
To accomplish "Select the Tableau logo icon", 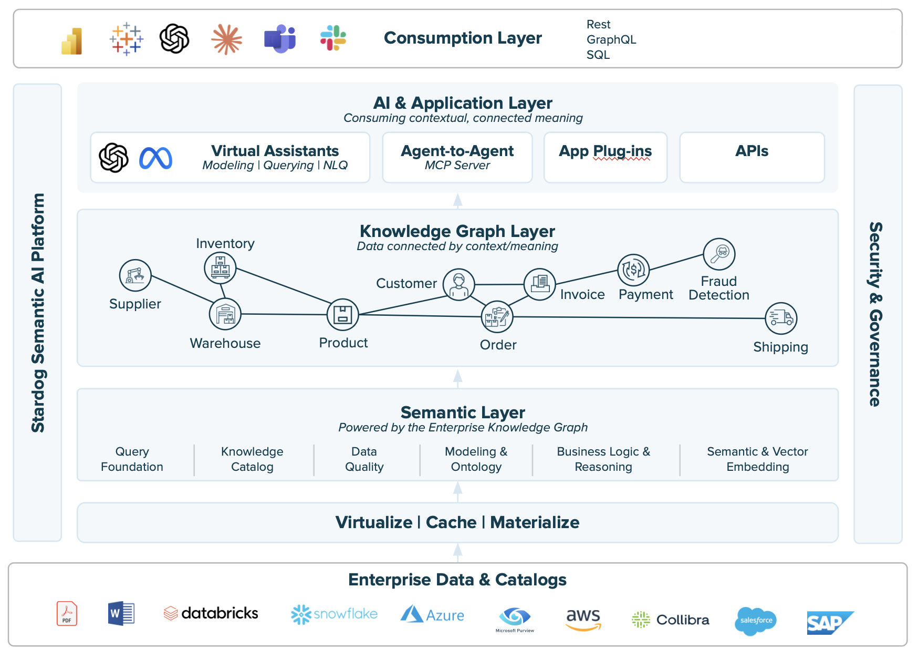I will coord(126,39).
